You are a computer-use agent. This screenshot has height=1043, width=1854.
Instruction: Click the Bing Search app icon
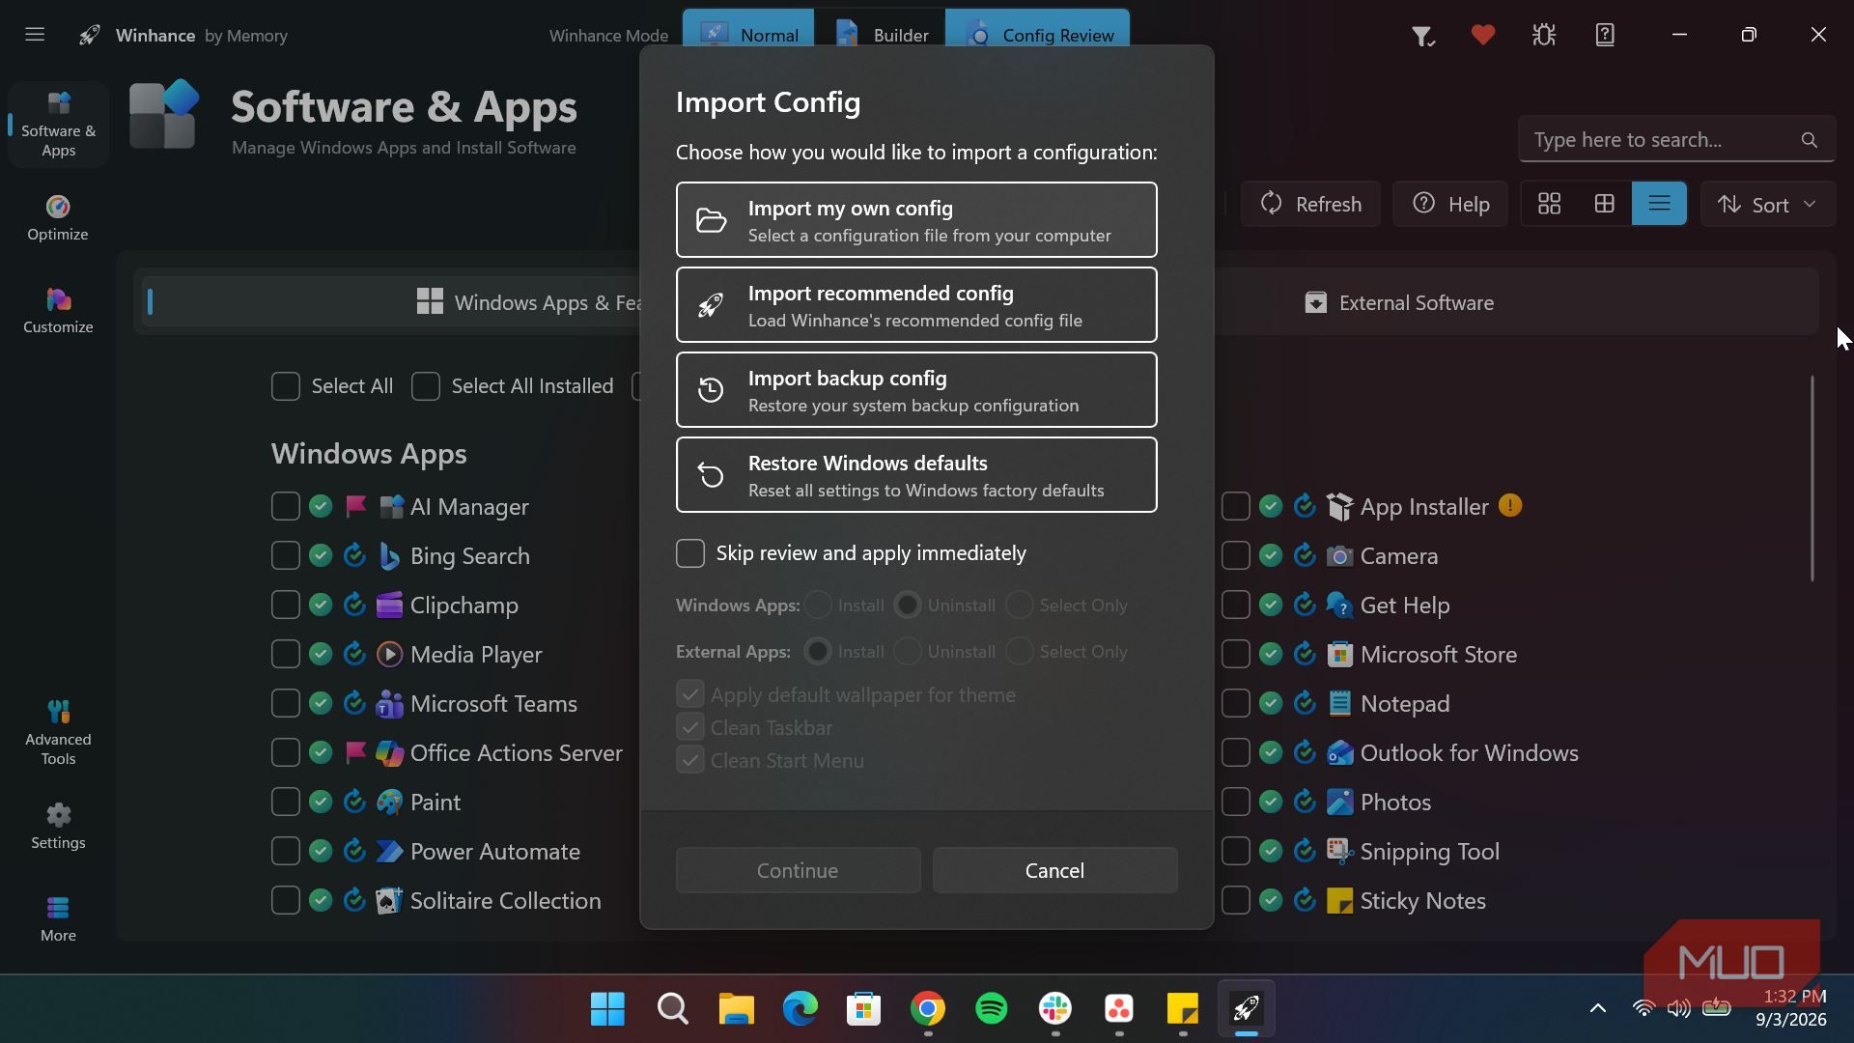point(389,556)
